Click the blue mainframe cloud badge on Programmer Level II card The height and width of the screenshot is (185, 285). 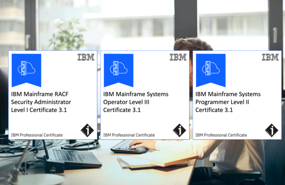pyautogui.click(x=211, y=70)
